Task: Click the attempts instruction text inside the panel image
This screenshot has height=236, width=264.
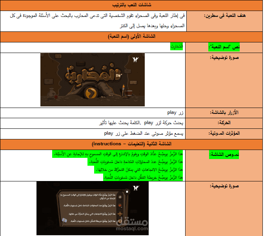Action: pyautogui.click(x=89, y=206)
